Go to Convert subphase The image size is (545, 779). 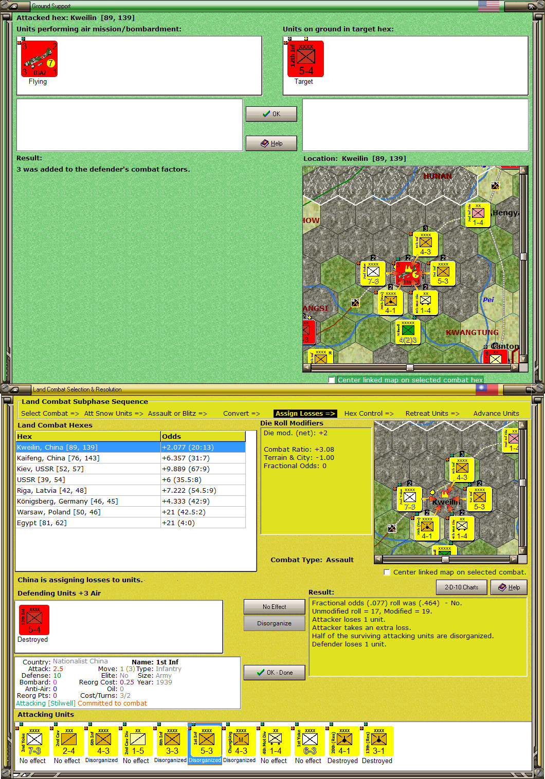[x=242, y=413]
